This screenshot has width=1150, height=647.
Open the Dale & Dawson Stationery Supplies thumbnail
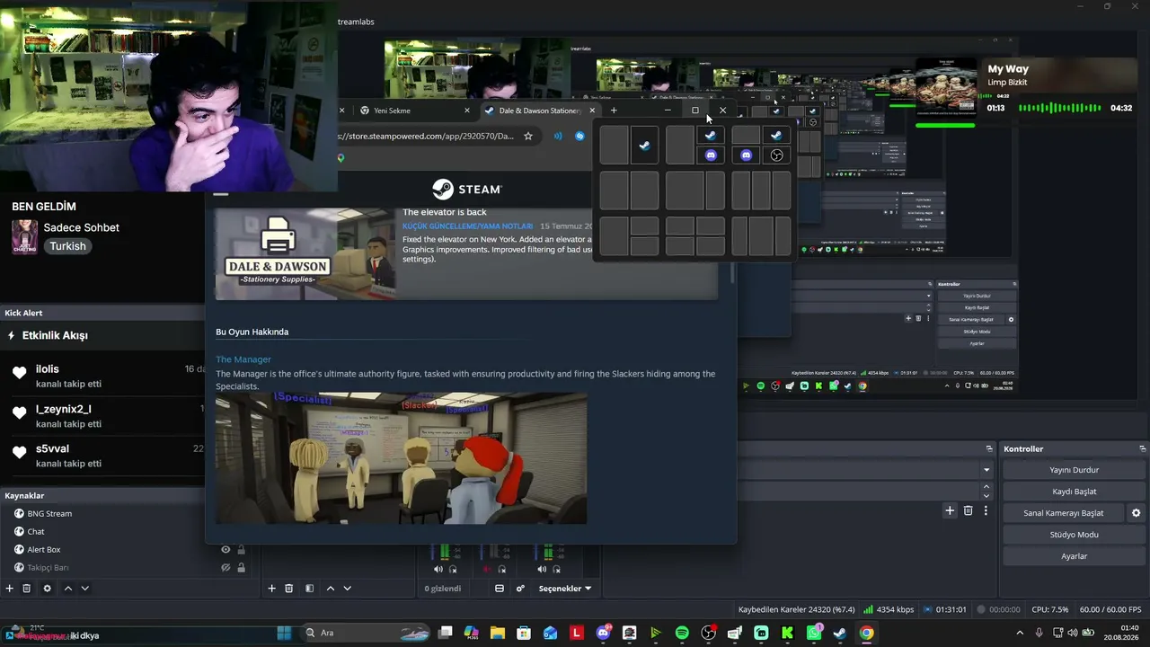coord(305,253)
